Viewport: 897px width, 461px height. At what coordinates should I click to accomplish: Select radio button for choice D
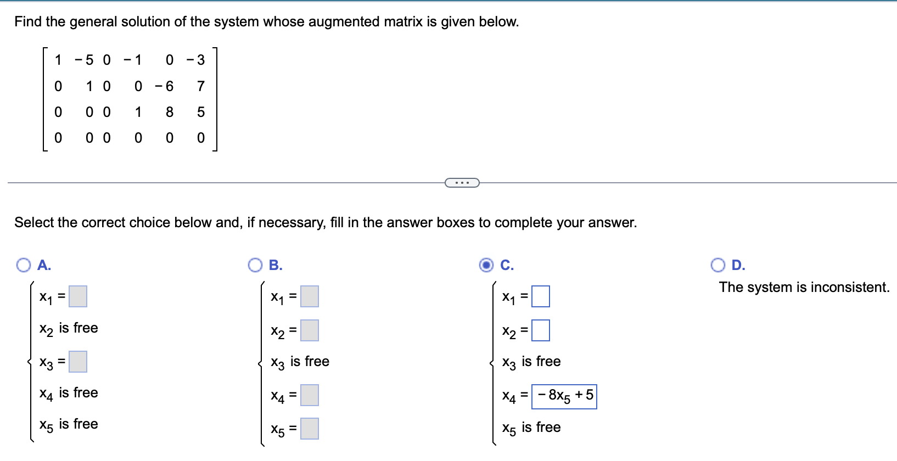pos(718,265)
